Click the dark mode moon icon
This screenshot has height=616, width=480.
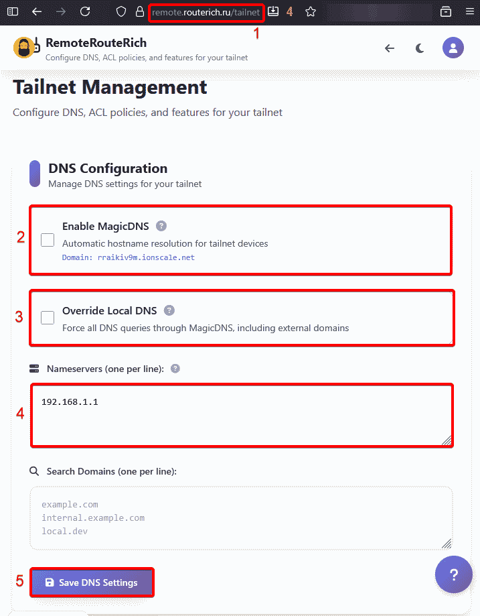pyautogui.click(x=420, y=48)
